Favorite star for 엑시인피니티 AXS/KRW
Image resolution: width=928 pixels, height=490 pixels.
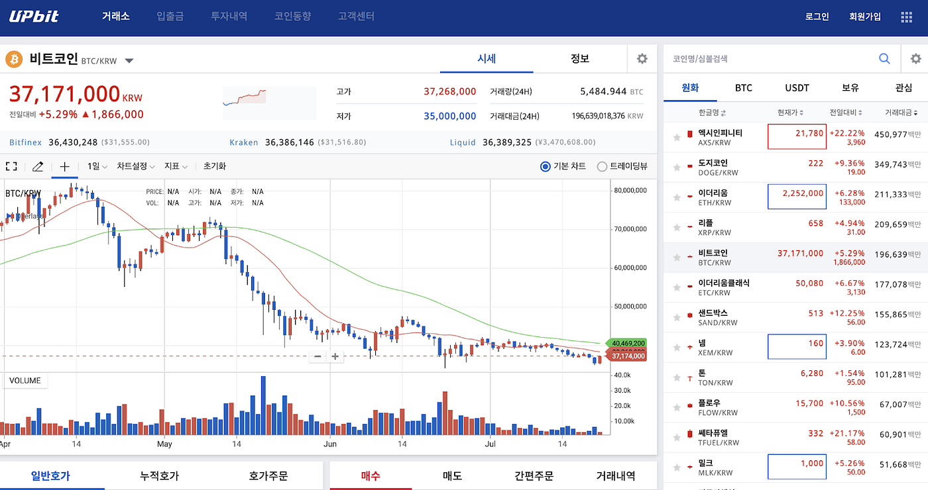(x=677, y=138)
